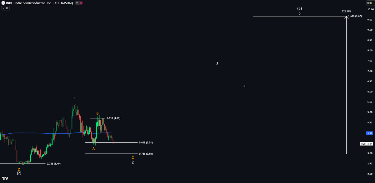Click the white wave 1 label above peak
This screenshot has width=375, height=183.
[x=75, y=98]
